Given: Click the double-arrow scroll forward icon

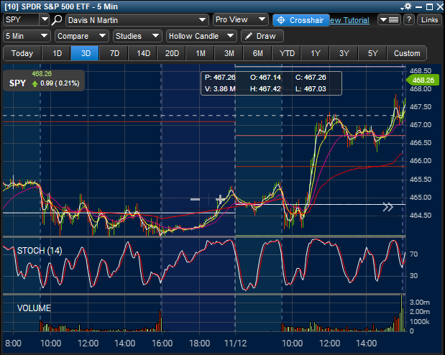Looking at the screenshot, I should coord(387,207).
